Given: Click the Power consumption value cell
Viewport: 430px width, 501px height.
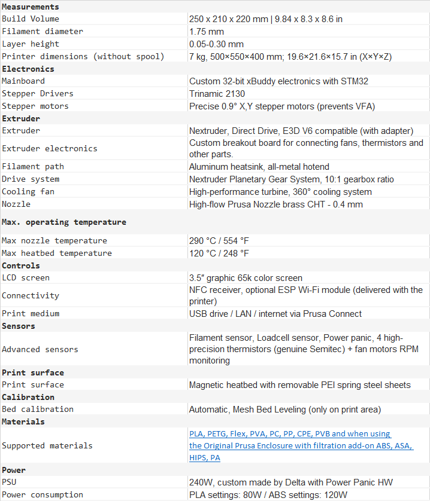Looking at the screenshot, I should tap(268, 495).
